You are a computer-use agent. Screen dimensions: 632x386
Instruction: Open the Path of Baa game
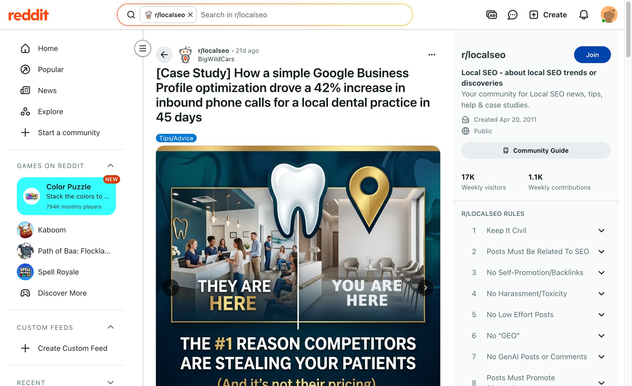[x=66, y=251]
